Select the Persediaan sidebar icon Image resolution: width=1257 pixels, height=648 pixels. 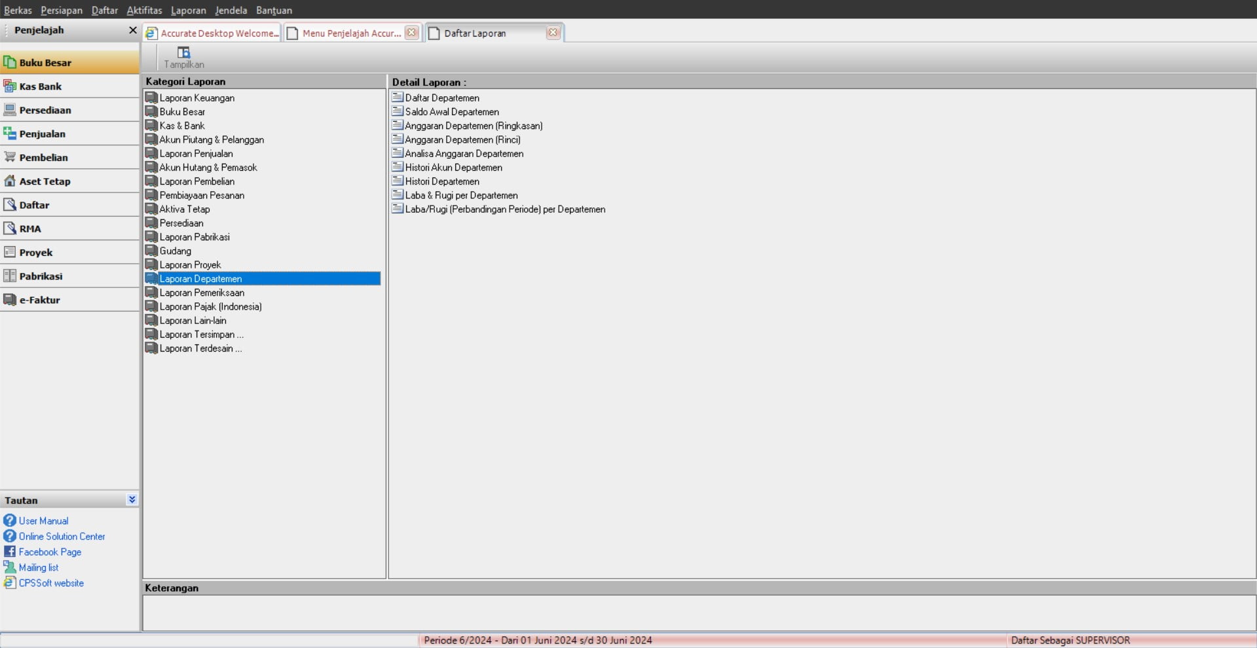(10, 110)
